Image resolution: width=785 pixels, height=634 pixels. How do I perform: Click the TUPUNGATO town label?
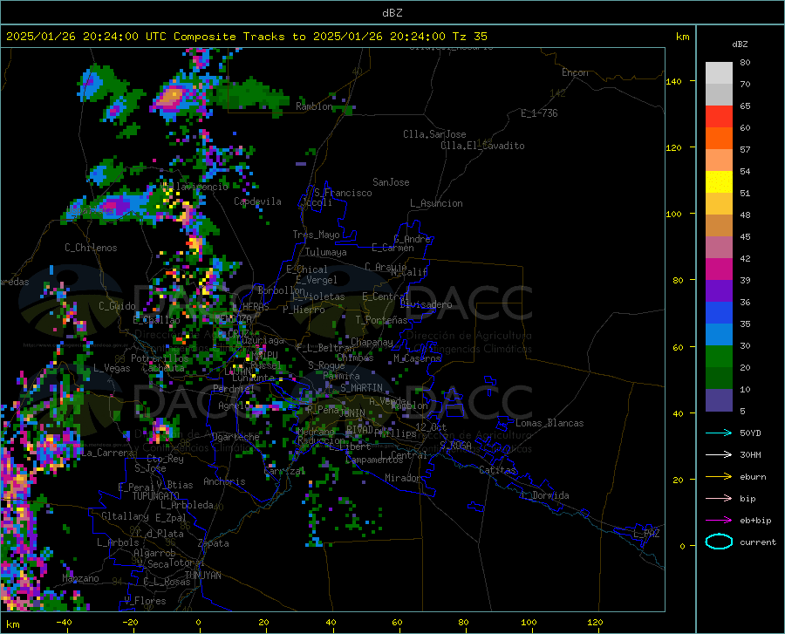[156, 496]
